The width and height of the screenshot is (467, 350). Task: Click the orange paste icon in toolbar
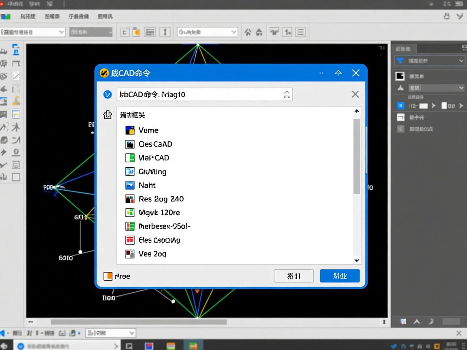(x=137, y=32)
